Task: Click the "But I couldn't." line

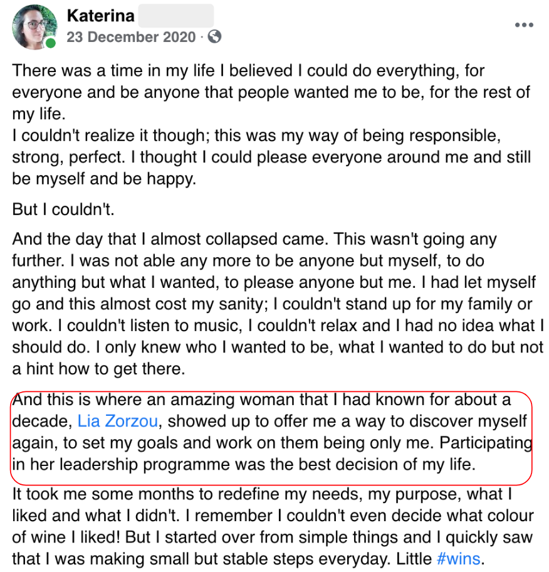Action: (x=63, y=209)
